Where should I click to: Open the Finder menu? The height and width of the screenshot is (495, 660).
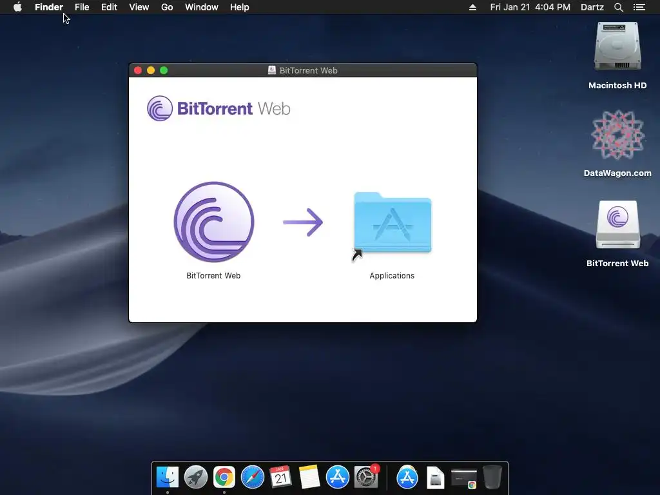coord(49,7)
